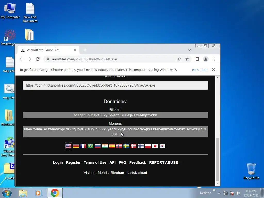Share this page via the share icon

coord(179,59)
